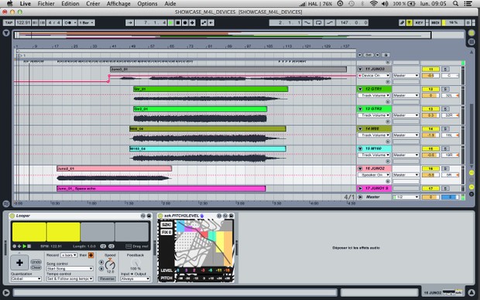Screen dimensions: 480x300
Task: Open the Options menu
Action: point(147,4)
